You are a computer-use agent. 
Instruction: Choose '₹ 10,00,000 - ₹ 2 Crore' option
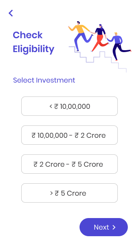click(x=69, y=135)
